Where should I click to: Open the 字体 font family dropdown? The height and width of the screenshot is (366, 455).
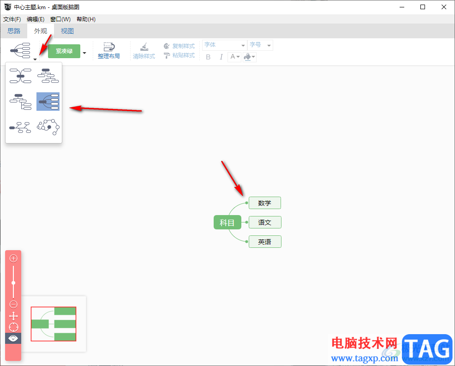[224, 45]
